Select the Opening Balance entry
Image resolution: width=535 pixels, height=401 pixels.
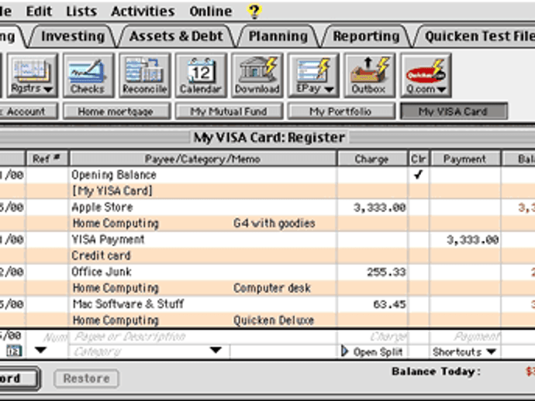114,175
